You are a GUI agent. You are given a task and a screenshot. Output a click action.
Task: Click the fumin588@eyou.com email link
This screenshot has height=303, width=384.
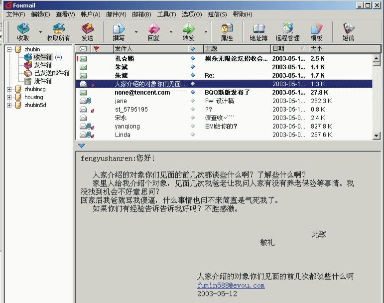[231, 286]
